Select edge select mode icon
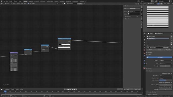Viewport: 173px width, 97px height. pyautogui.click(x=160, y=4)
